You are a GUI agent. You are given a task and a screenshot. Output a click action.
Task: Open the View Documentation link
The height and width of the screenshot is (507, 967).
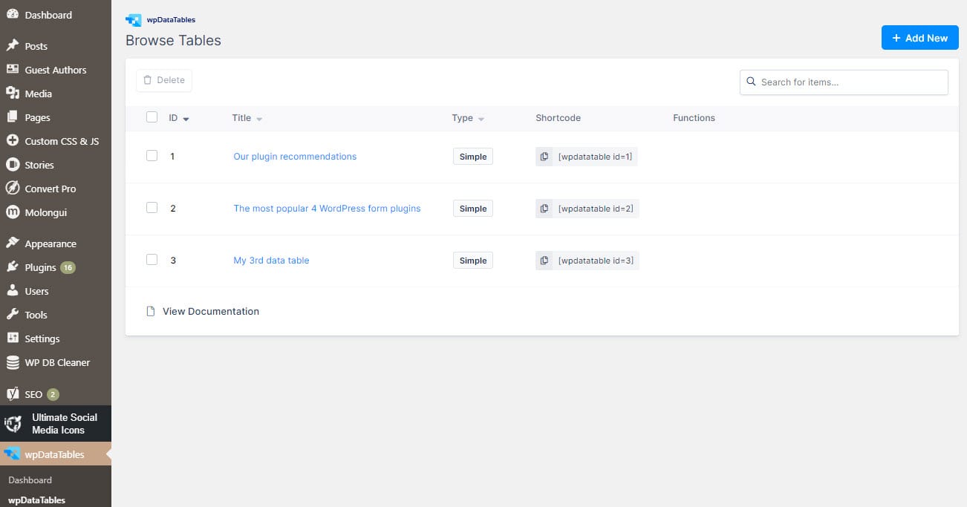coord(210,311)
